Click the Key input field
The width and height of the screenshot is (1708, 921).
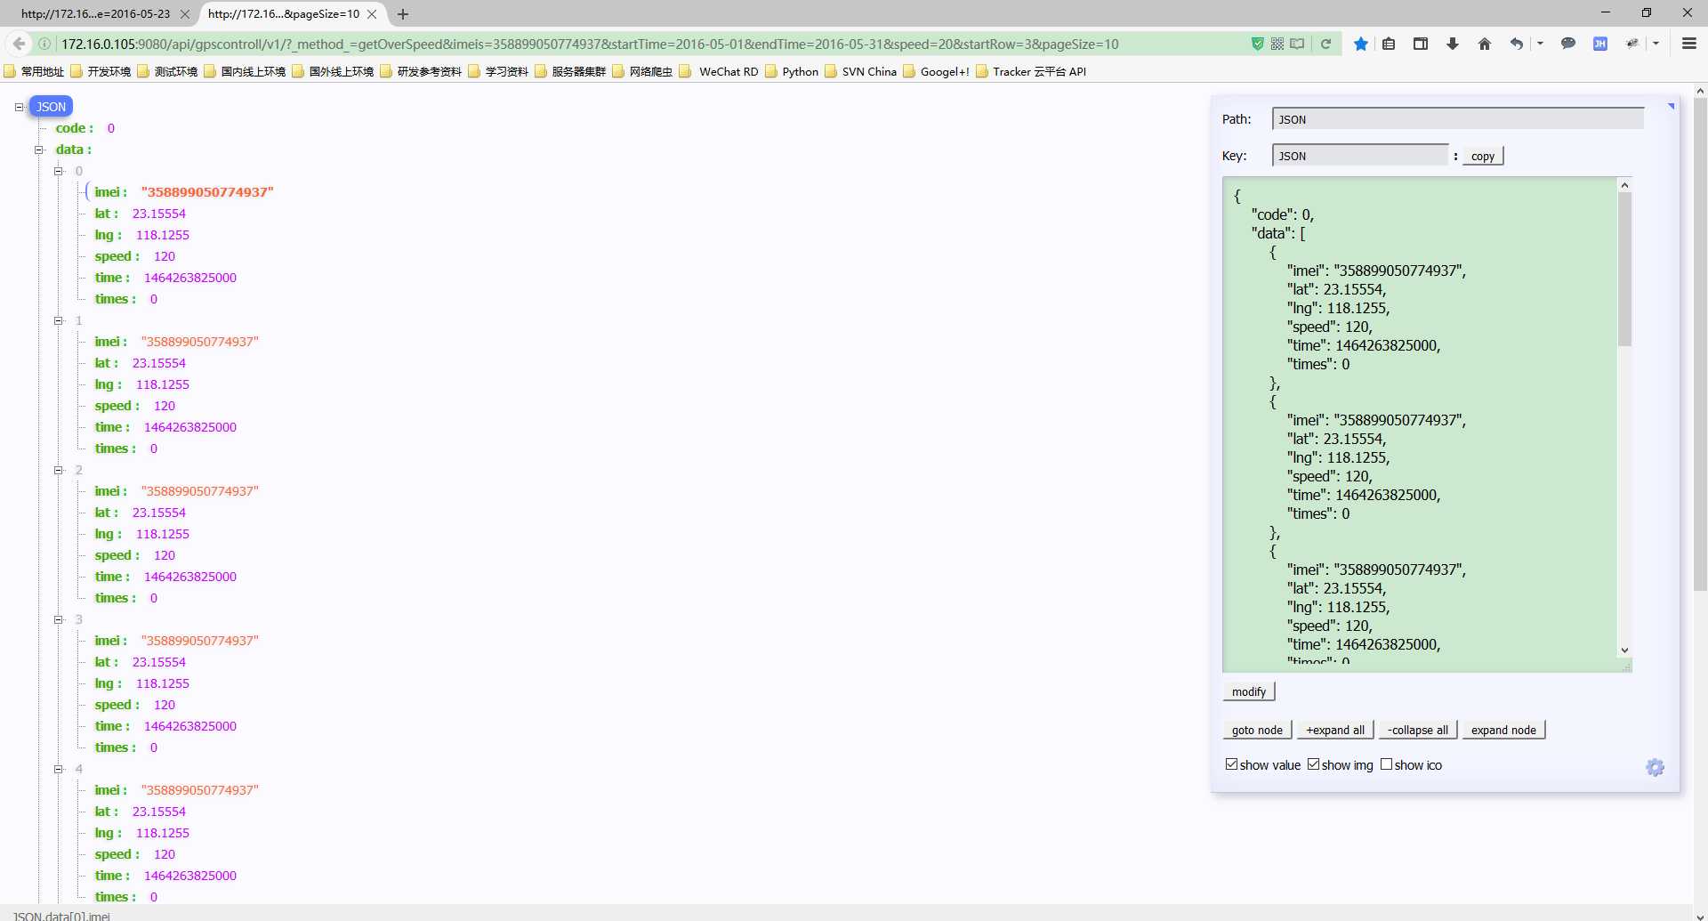pyautogui.click(x=1360, y=156)
